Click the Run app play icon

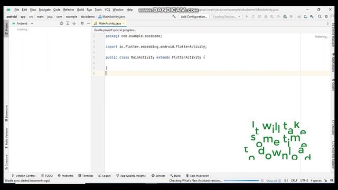(x=247, y=16)
